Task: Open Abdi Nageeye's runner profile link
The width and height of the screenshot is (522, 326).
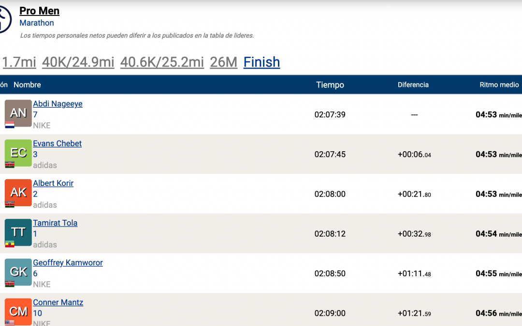Action: click(58, 104)
